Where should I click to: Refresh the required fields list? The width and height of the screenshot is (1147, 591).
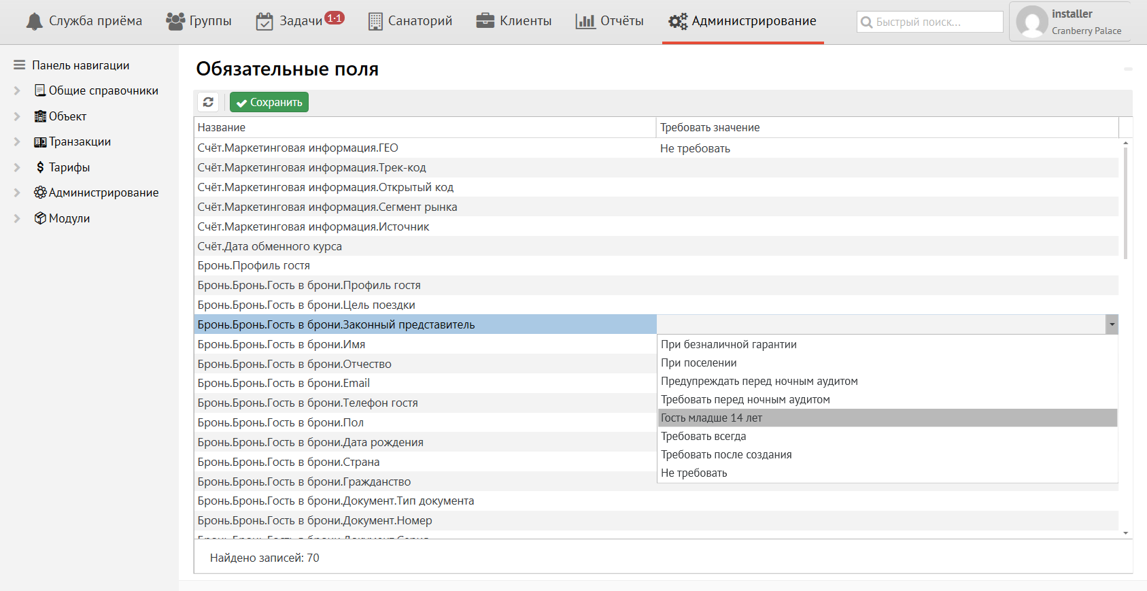[x=208, y=102]
